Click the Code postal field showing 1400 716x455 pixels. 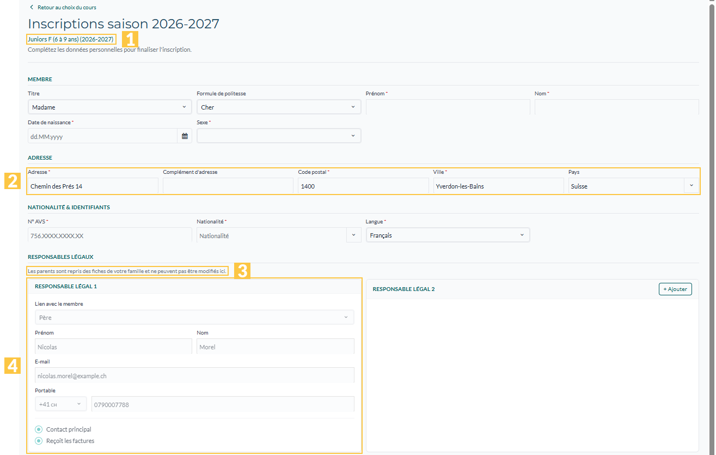click(363, 186)
